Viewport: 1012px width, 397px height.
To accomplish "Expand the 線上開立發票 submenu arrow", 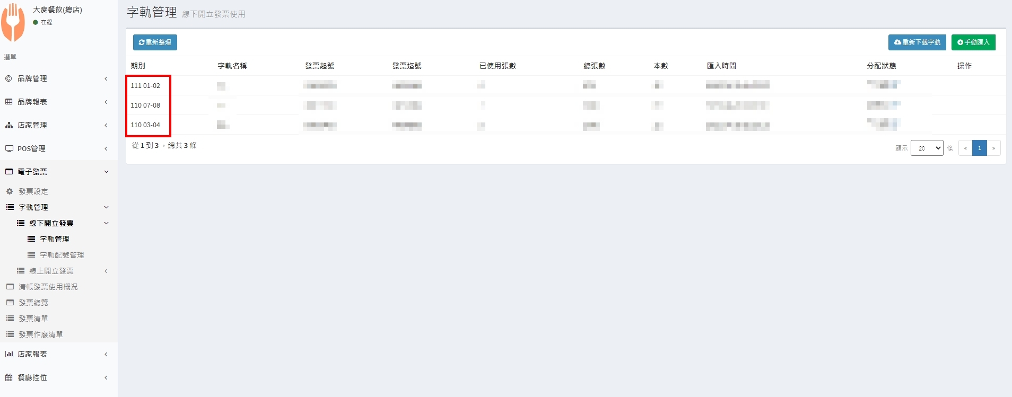I will 106,271.
